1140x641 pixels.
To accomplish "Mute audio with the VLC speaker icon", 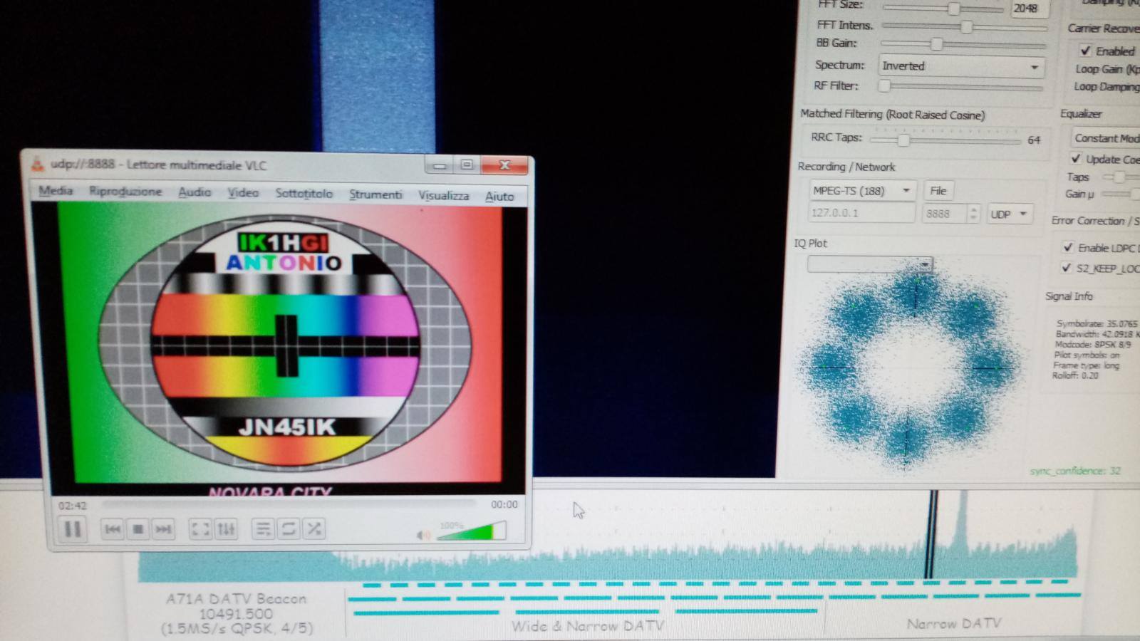I will [424, 535].
